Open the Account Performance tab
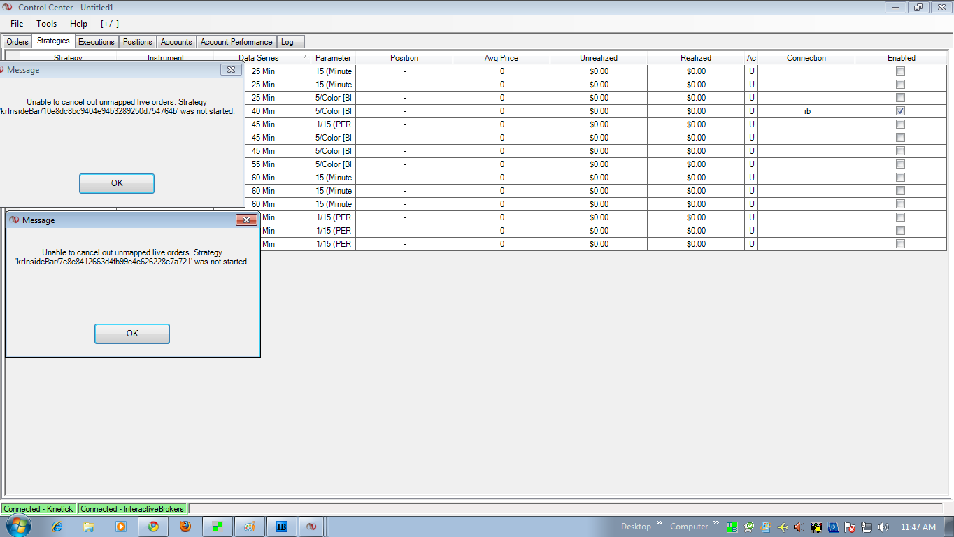 coord(236,42)
